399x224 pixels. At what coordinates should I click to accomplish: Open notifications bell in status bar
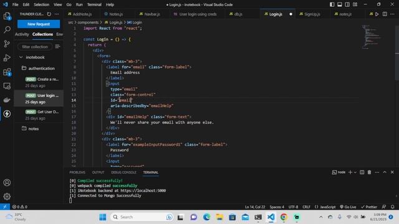coord(393,207)
